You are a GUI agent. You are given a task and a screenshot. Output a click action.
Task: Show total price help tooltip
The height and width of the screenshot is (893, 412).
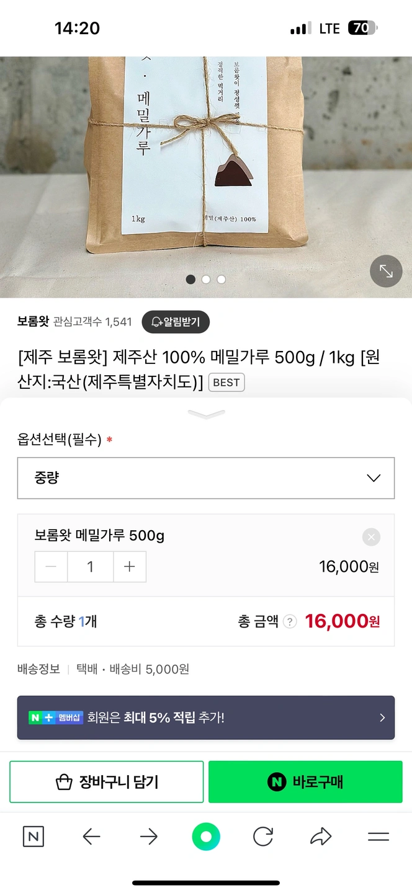[x=290, y=622]
